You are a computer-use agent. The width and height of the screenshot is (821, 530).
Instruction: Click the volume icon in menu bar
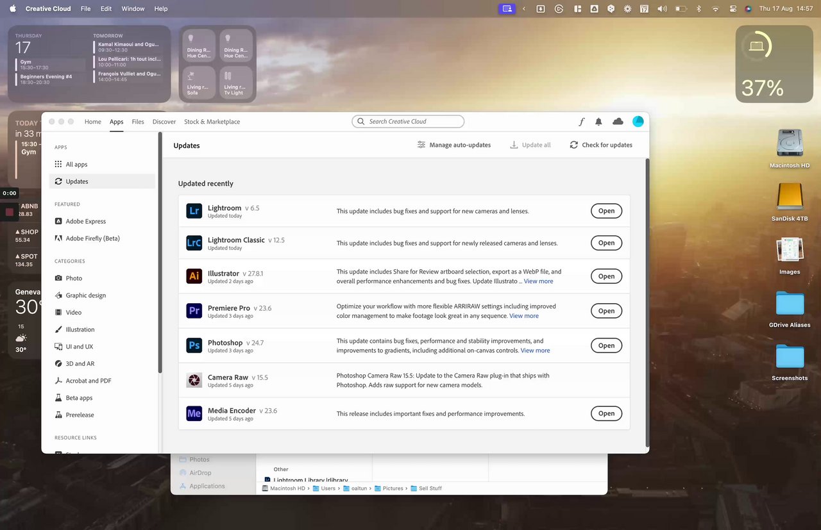(x=662, y=9)
